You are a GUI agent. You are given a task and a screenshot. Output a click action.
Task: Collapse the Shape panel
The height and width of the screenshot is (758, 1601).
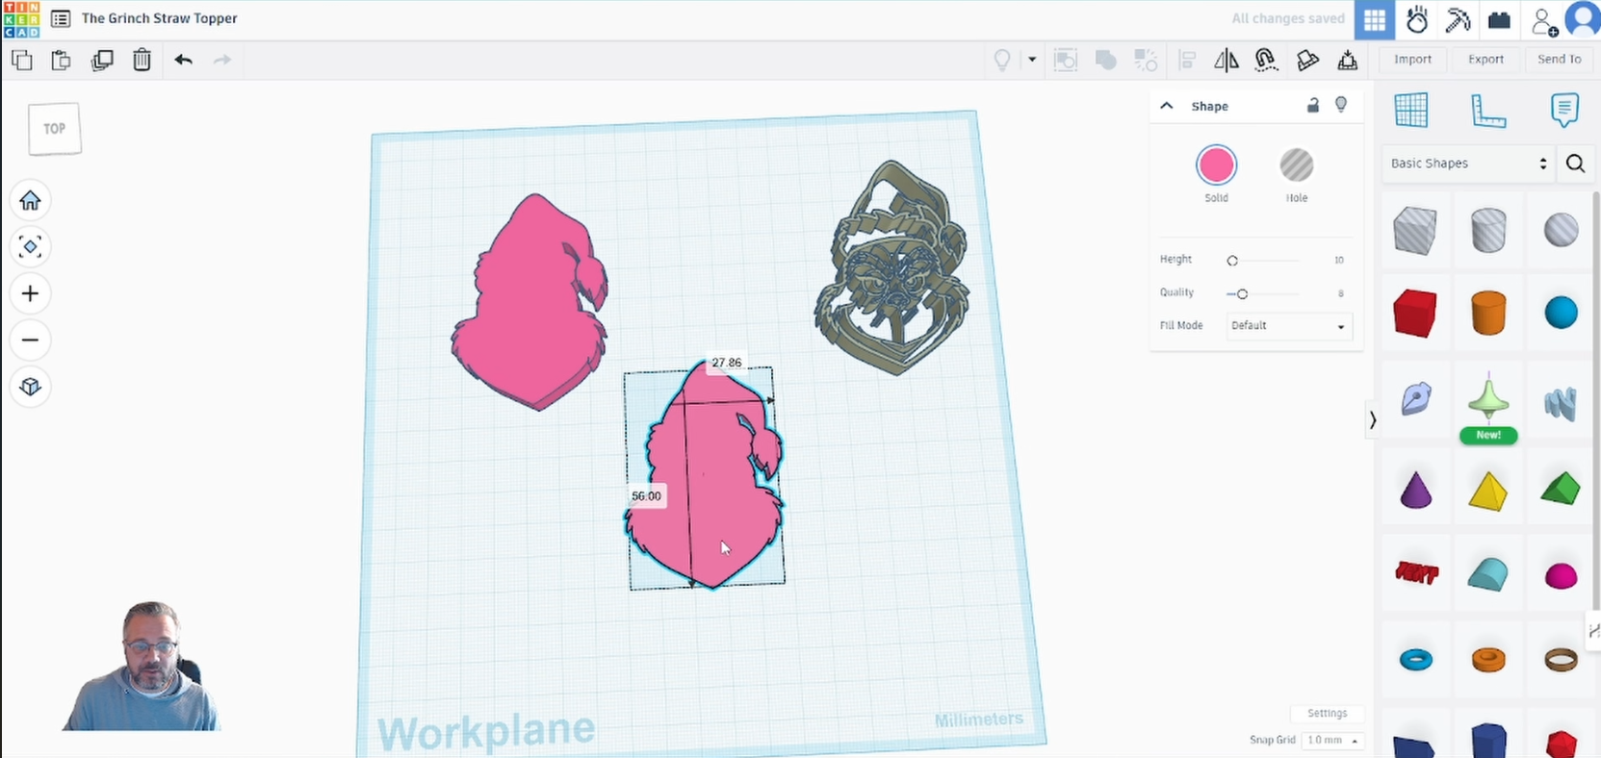tap(1167, 106)
